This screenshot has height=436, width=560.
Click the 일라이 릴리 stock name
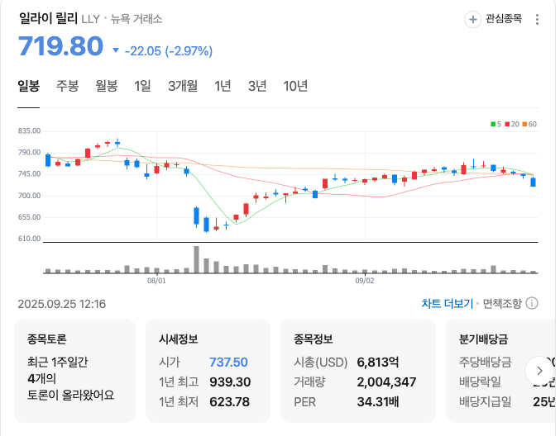coord(48,18)
